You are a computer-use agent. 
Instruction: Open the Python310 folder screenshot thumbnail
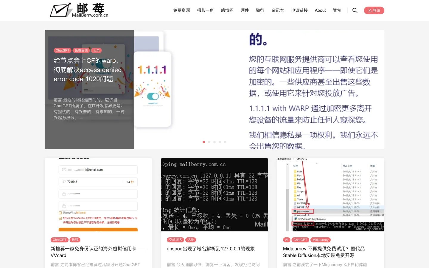coord(331,195)
